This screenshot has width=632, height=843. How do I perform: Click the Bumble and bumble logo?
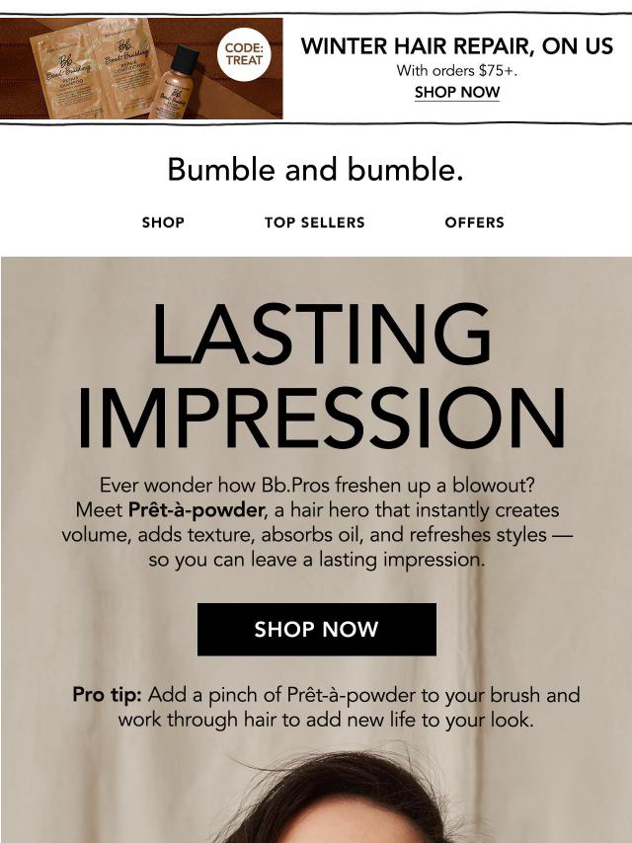coord(315,170)
